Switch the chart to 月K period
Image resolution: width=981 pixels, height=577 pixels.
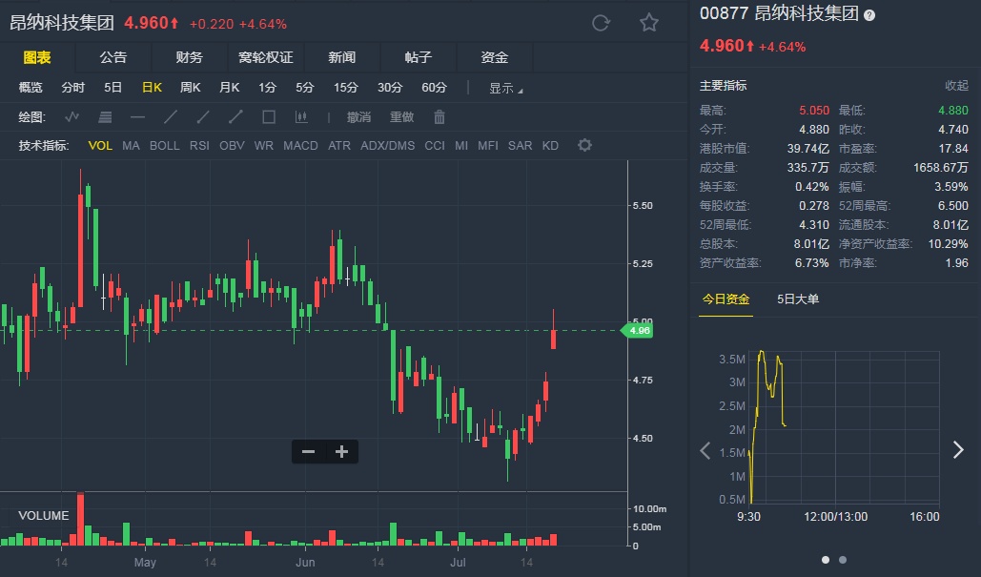coord(229,88)
